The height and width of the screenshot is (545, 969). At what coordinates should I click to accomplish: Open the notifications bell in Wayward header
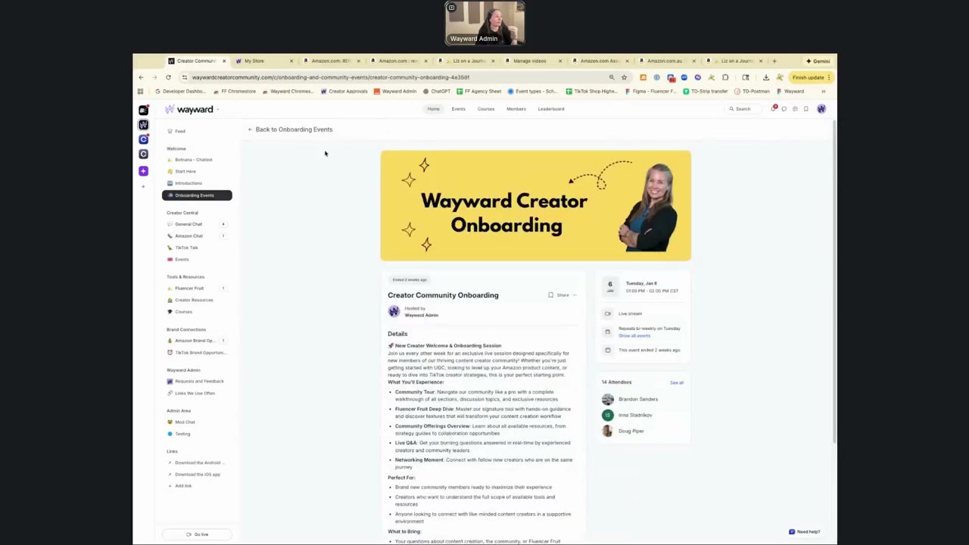click(774, 109)
